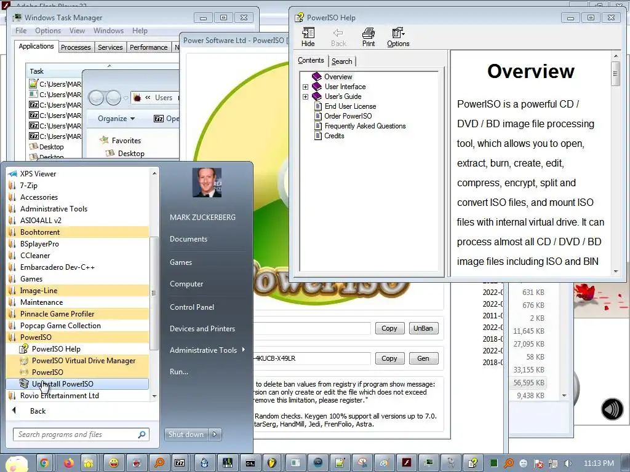Click the PowerISO Help vertical scrollbar thumb
The height and width of the screenshot is (472, 630).
click(x=615, y=74)
